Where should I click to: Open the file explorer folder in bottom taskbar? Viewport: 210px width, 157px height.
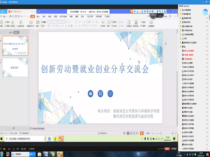click(40, 154)
